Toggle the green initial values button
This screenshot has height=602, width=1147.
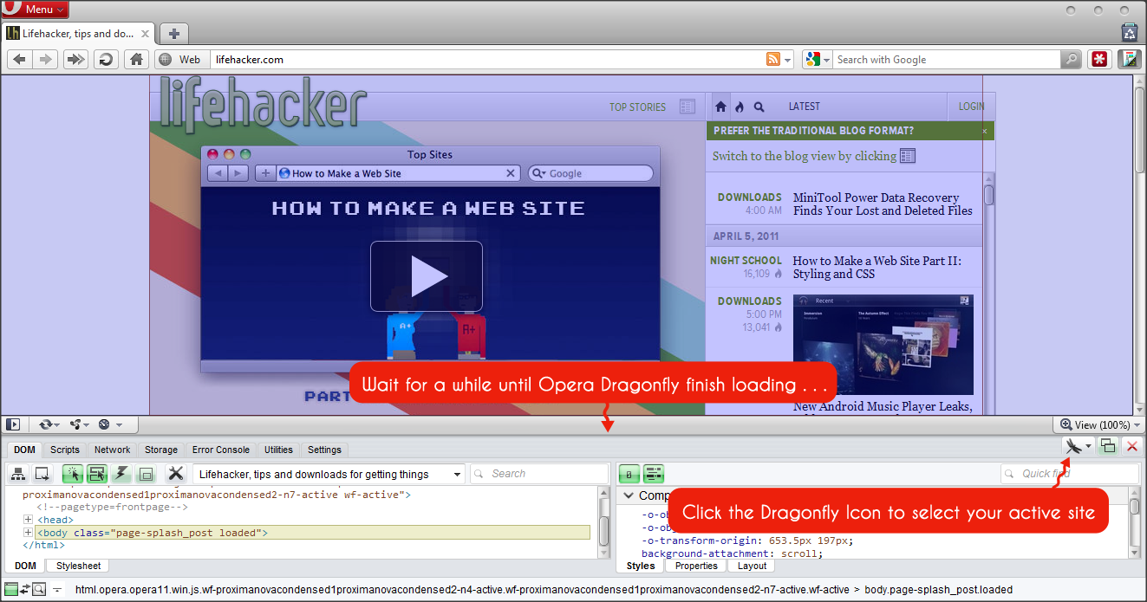(629, 474)
